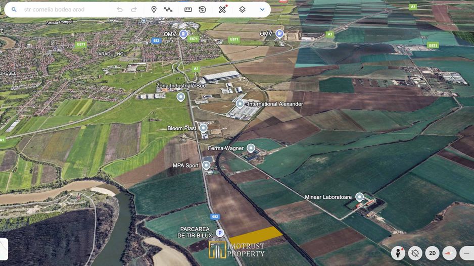Expand the toolbar chevron dropdown

point(262,10)
